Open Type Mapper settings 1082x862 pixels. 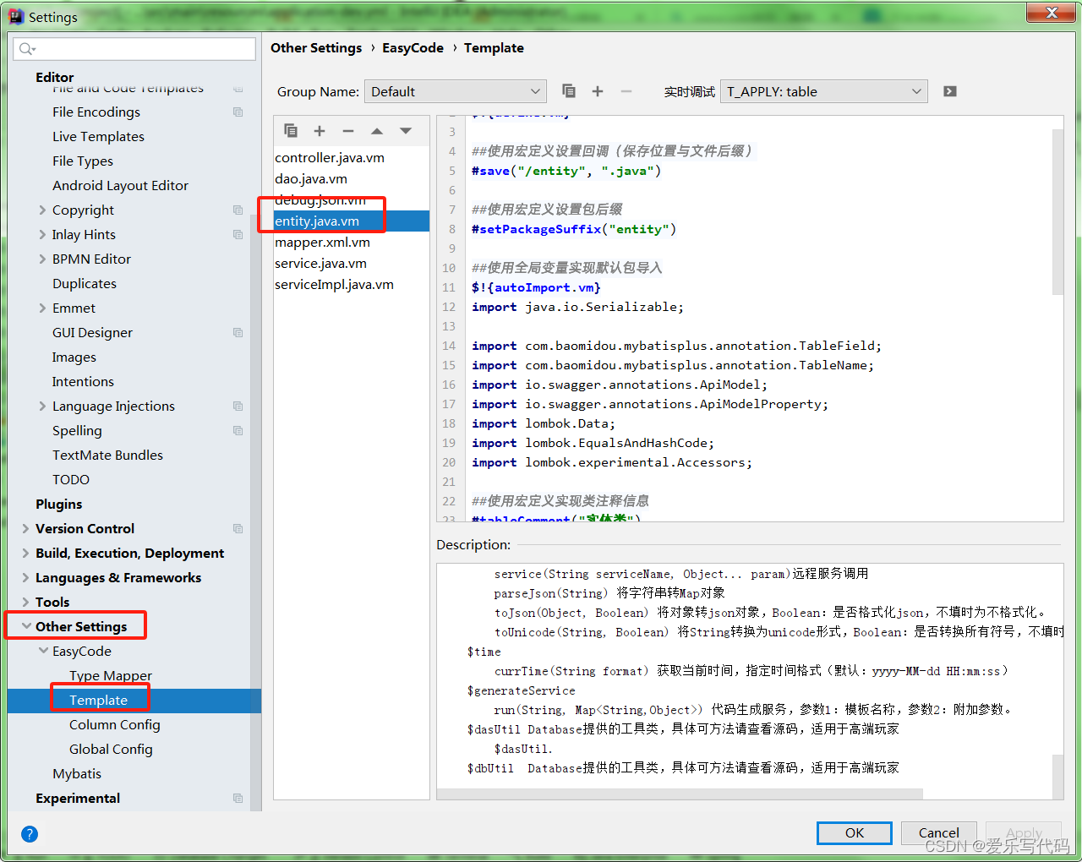click(111, 675)
